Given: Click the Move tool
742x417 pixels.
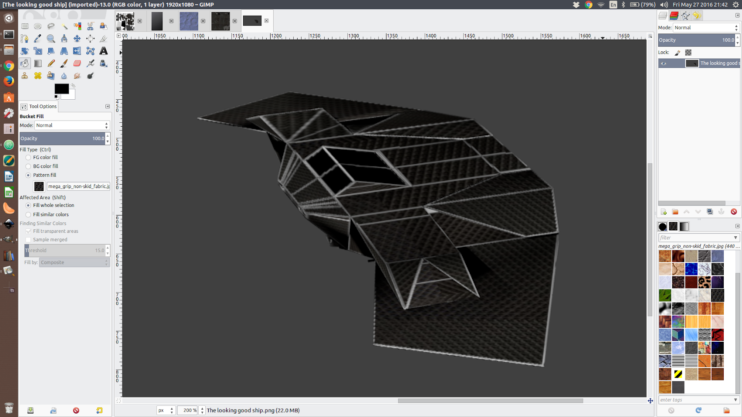Looking at the screenshot, I should coord(77,39).
